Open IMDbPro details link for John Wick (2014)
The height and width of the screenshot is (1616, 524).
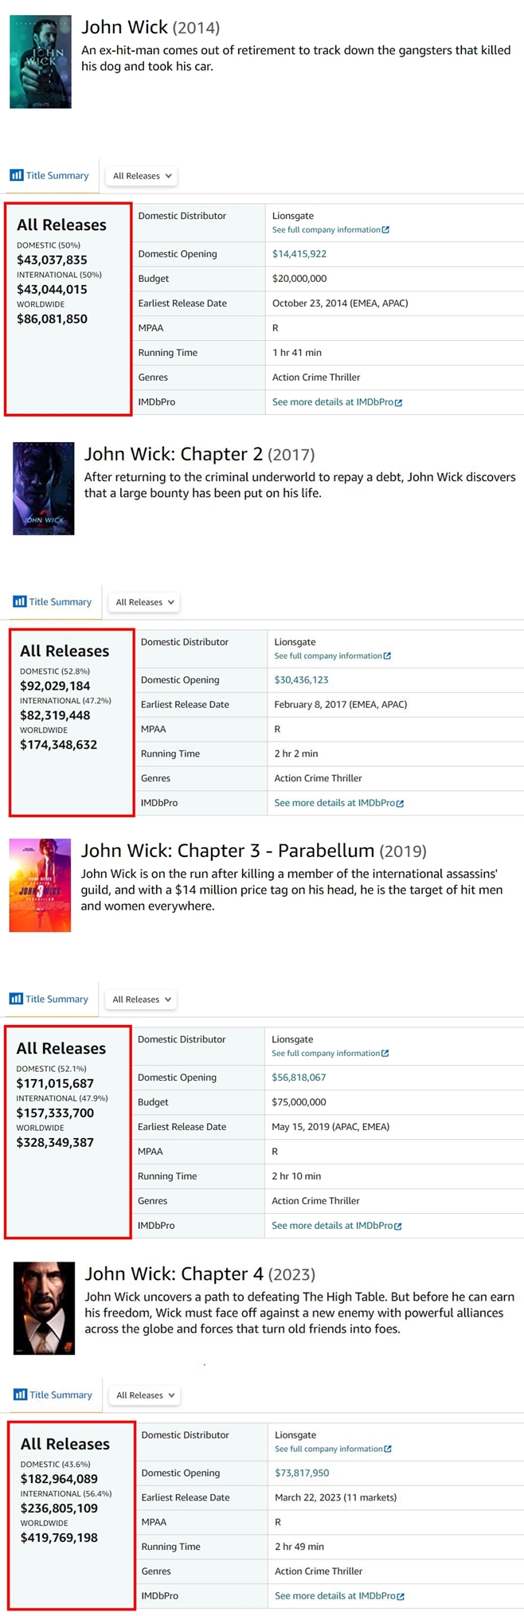[x=337, y=402]
